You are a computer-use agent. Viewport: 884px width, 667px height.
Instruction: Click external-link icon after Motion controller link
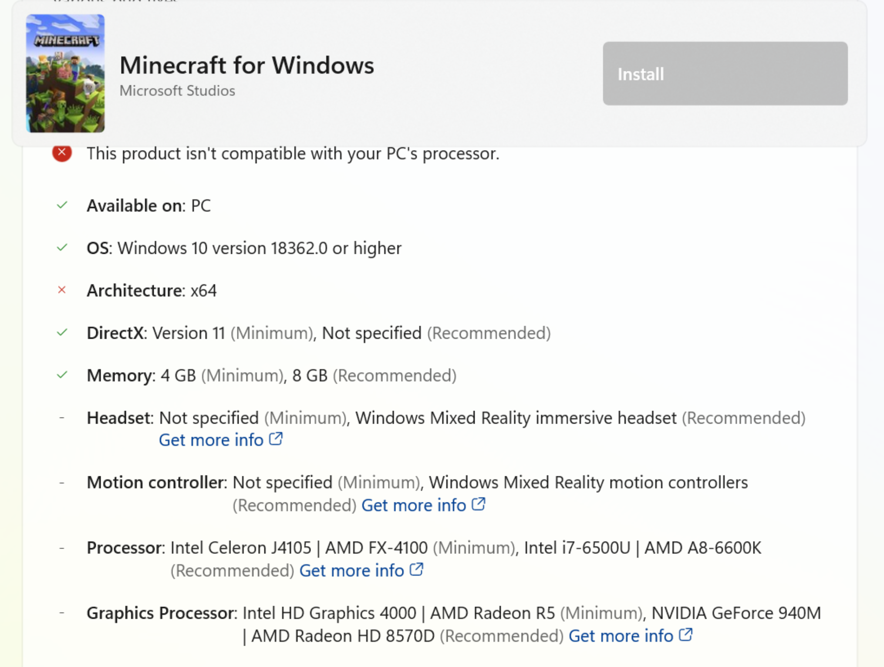pyautogui.click(x=479, y=504)
